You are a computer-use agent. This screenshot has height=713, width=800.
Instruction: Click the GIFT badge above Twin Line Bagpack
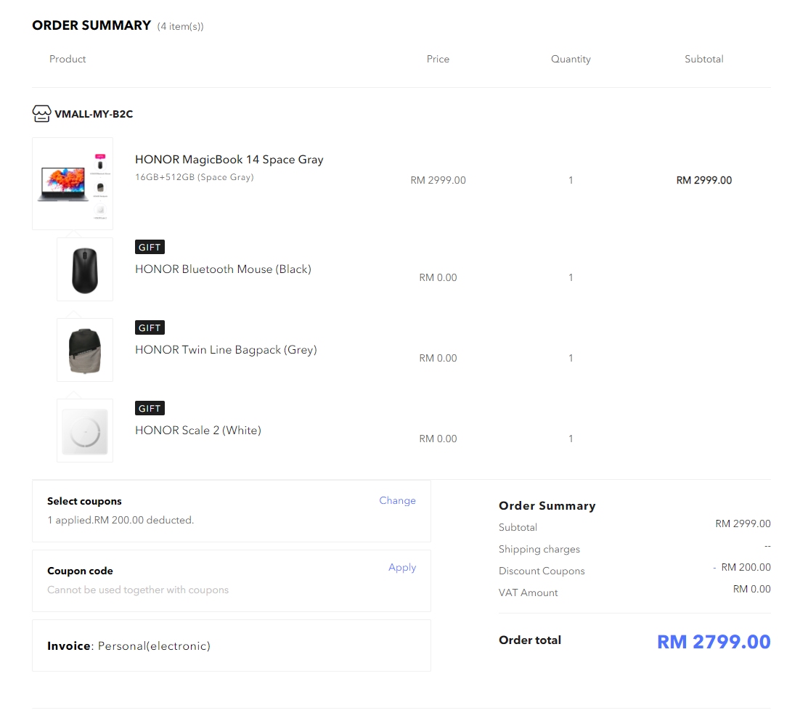pos(150,328)
